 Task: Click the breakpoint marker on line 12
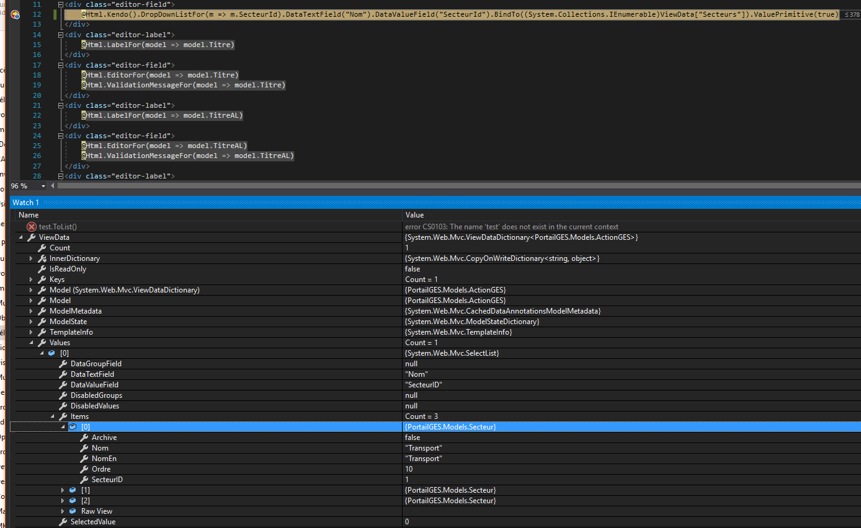pos(15,14)
